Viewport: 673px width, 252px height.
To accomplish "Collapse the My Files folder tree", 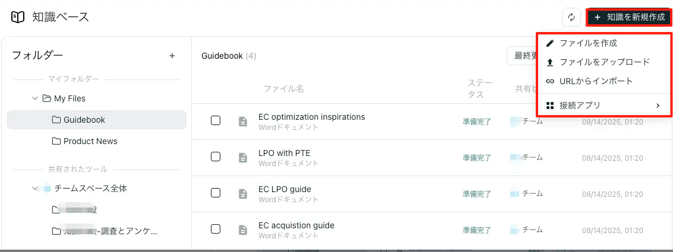I will [x=35, y=98].
